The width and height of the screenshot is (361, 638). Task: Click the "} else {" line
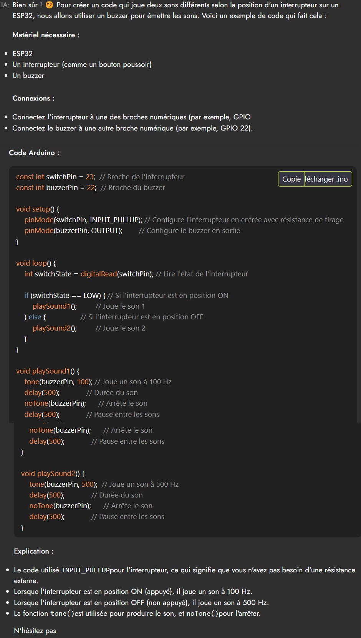pos(35,317)
